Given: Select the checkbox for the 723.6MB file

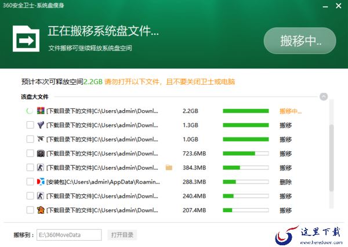Looking at the screenshot, I should [x=30, y=153].
